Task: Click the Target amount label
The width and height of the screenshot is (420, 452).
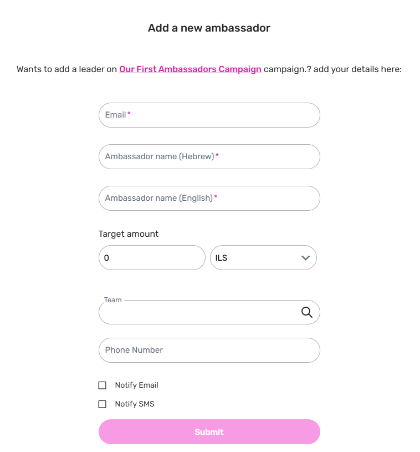Action: click(128, 234)
